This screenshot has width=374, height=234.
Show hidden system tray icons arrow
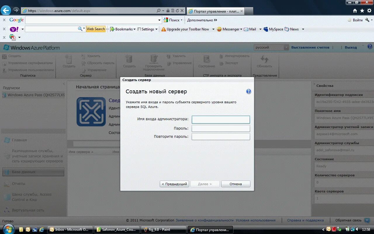[323, 230]
